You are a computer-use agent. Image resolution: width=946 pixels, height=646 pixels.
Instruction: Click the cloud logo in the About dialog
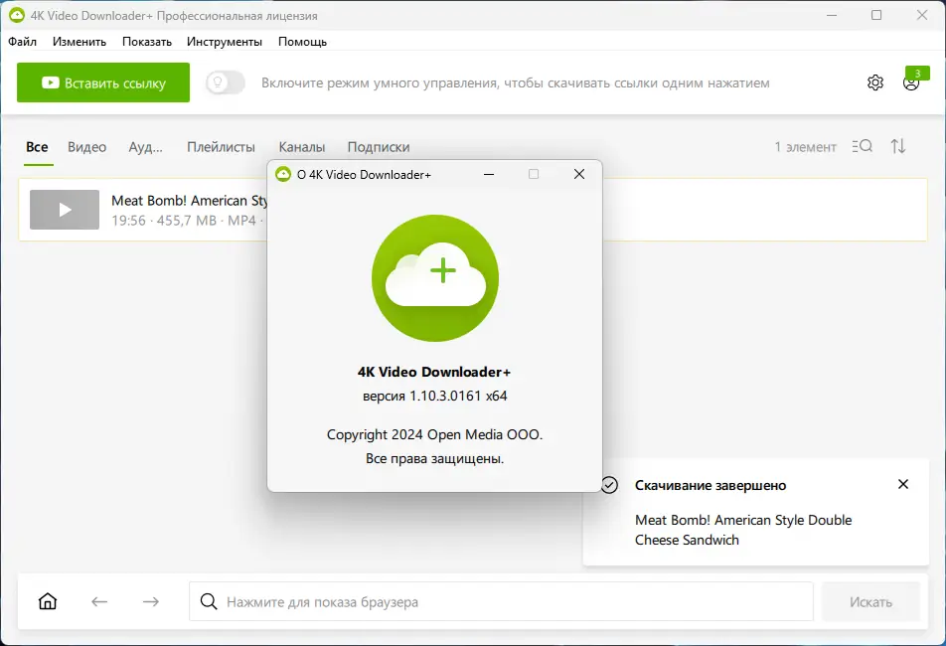434,278
